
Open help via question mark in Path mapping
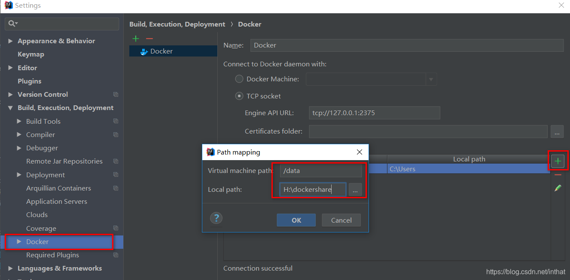[216, 218]
